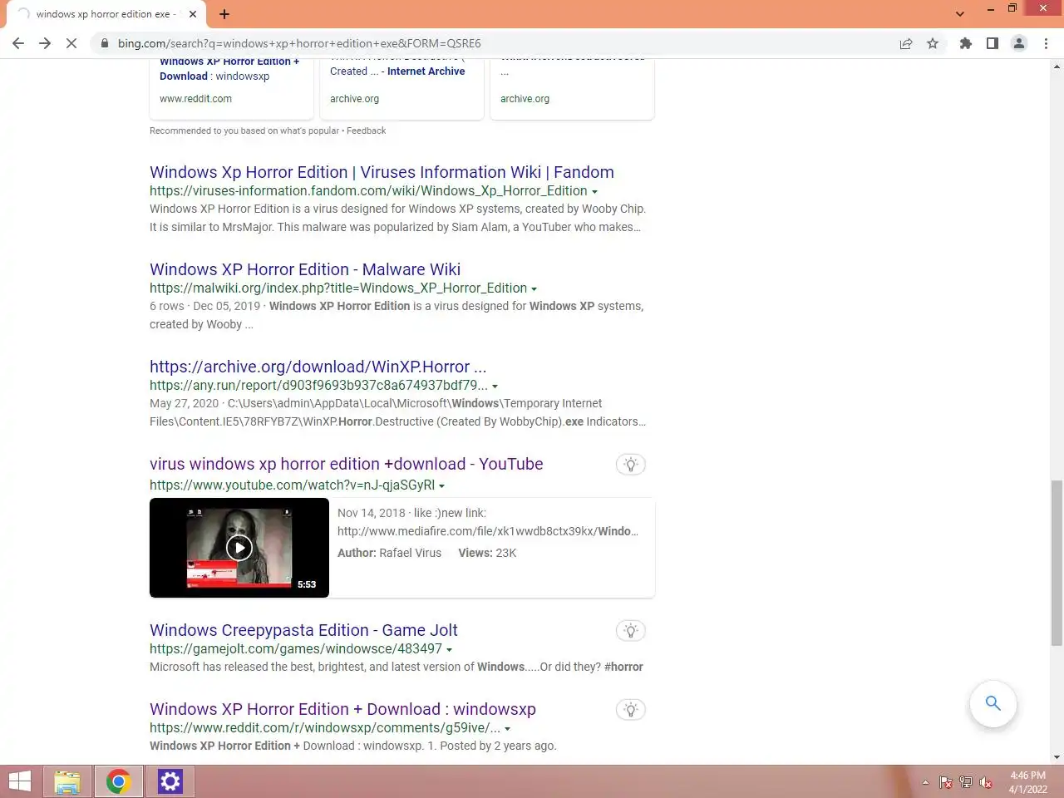This screenshot has height=798, width=1064.
Task: Click the page vertical scrollbar thumb
Action: [x=1057, y=563]
